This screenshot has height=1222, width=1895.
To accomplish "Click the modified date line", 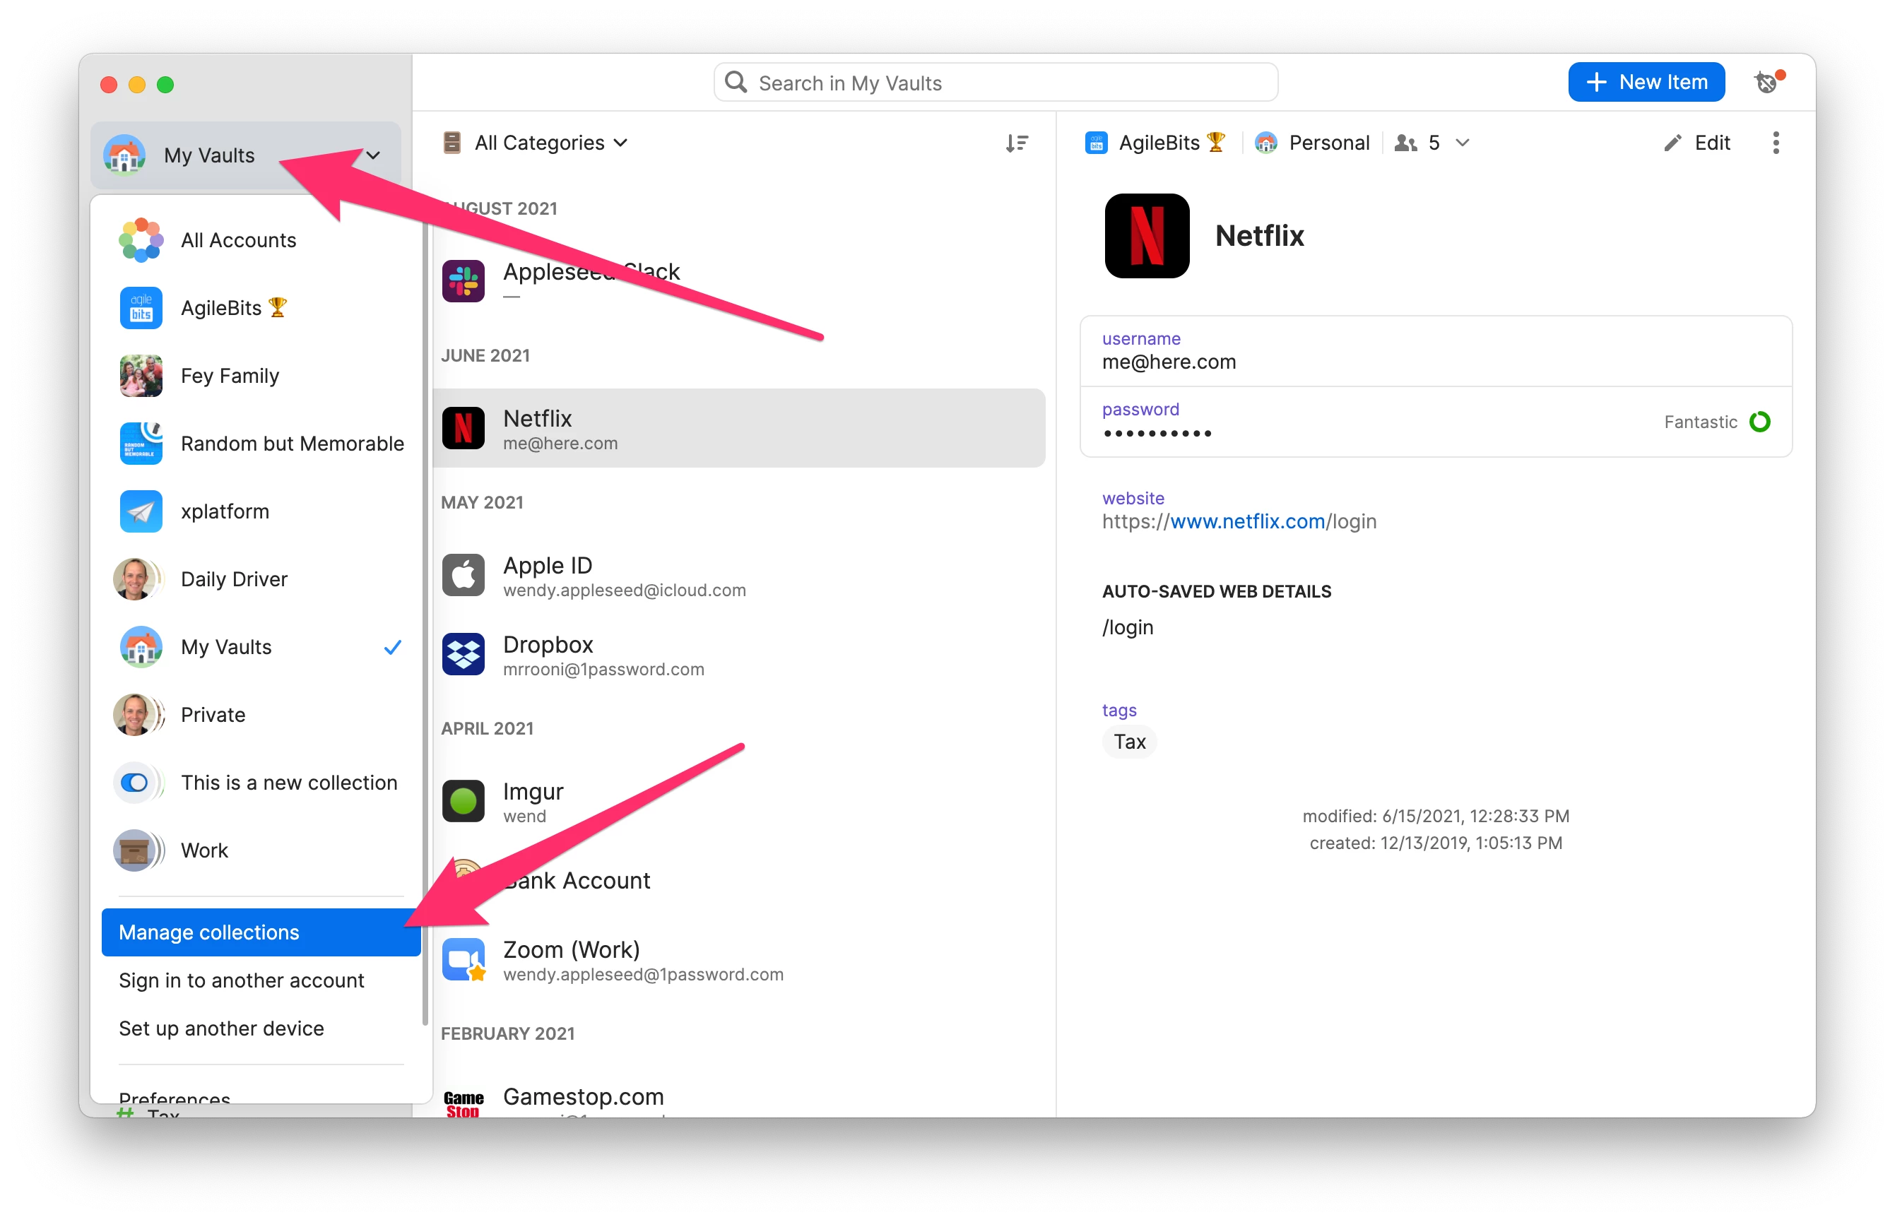I will point(1435,816).
